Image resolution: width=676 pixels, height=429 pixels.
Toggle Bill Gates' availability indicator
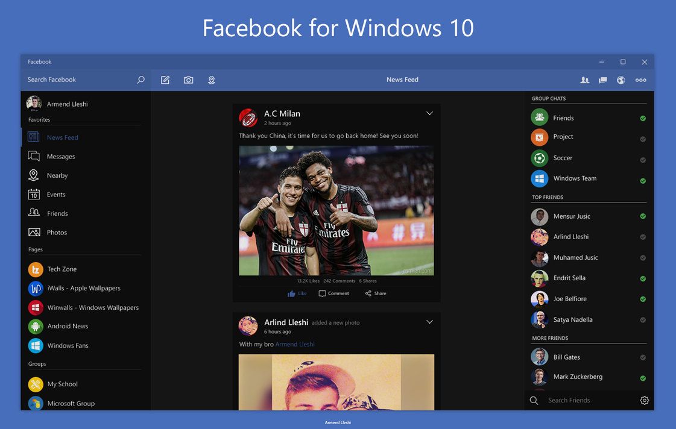tap(642, 357)
